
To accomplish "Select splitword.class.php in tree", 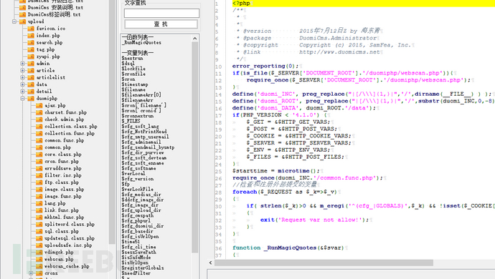I will 70,224.
